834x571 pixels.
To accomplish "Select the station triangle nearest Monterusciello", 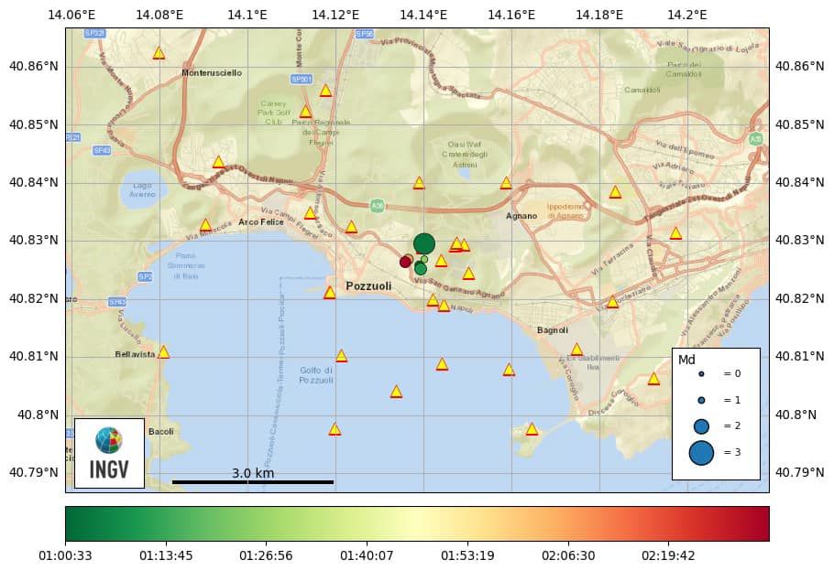I will point(159,53).
